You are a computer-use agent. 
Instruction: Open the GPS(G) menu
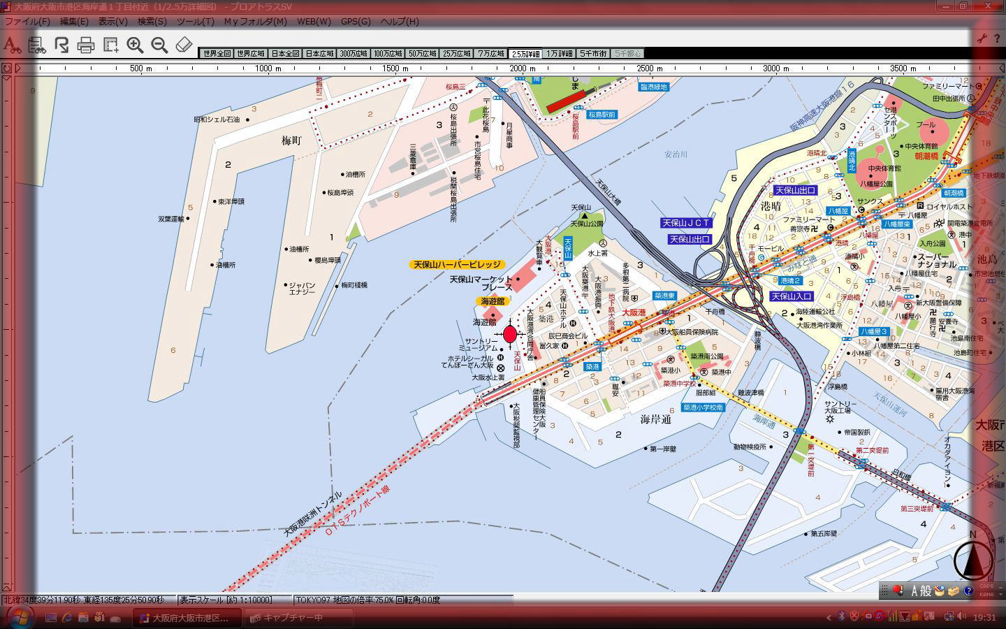tap(356, 21)
